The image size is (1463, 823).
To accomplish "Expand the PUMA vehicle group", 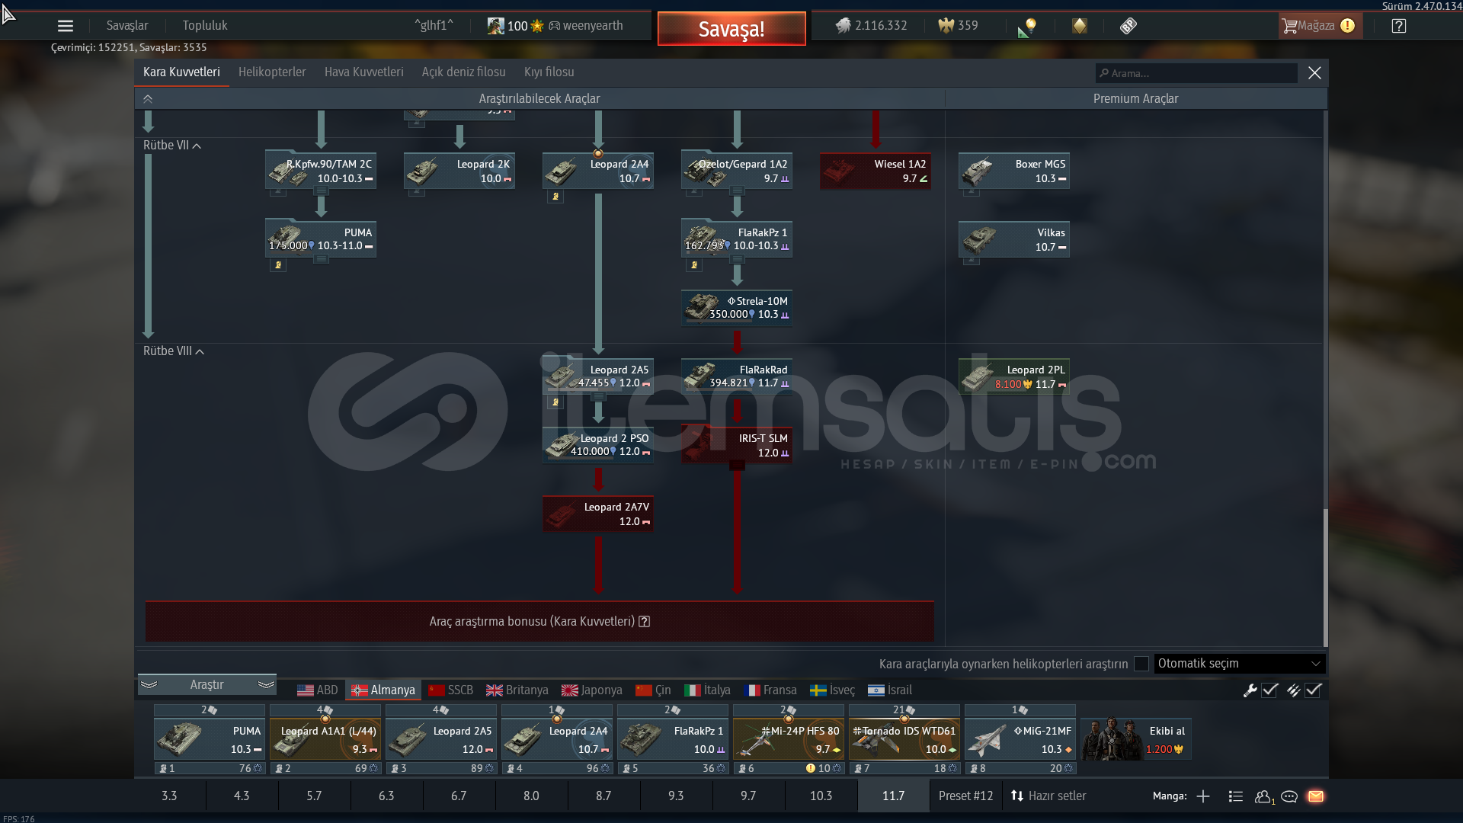I will tap(322, 261).
